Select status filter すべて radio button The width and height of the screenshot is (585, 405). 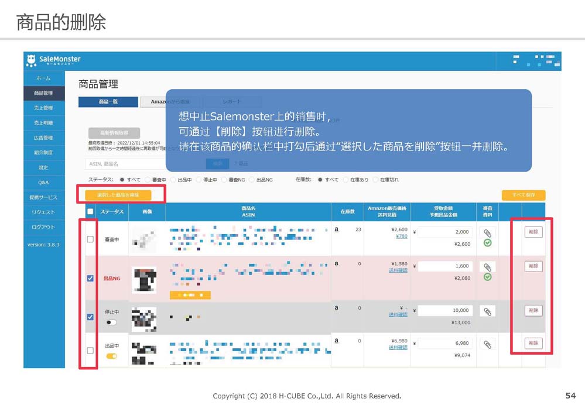click(122, 180)
